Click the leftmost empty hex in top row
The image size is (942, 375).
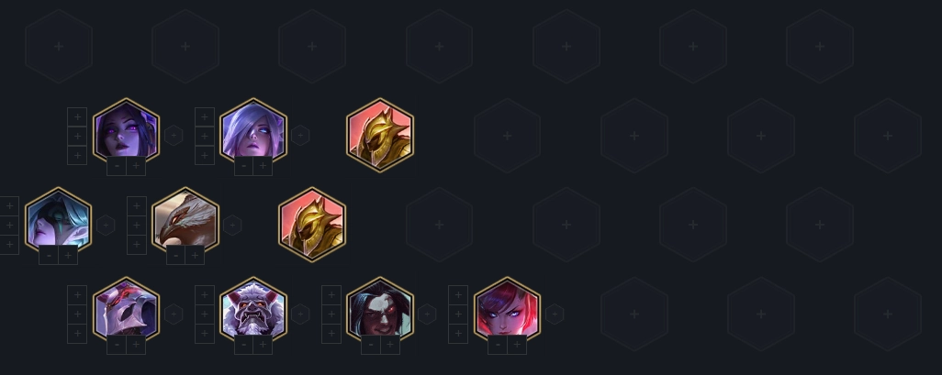point(58,46)
